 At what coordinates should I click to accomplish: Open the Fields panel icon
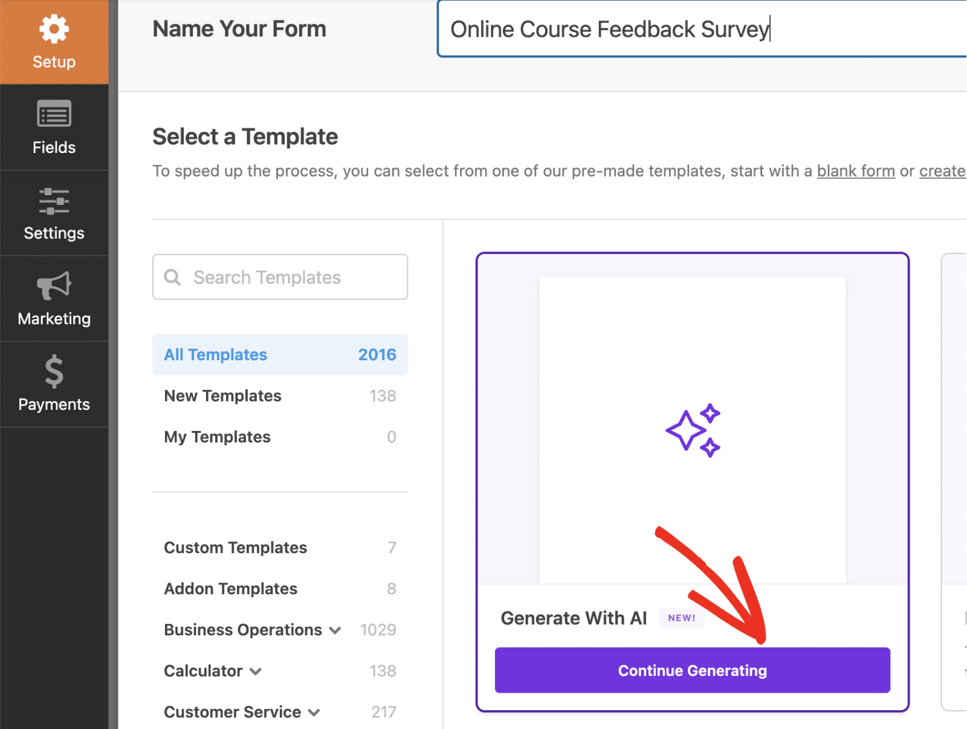54,114
